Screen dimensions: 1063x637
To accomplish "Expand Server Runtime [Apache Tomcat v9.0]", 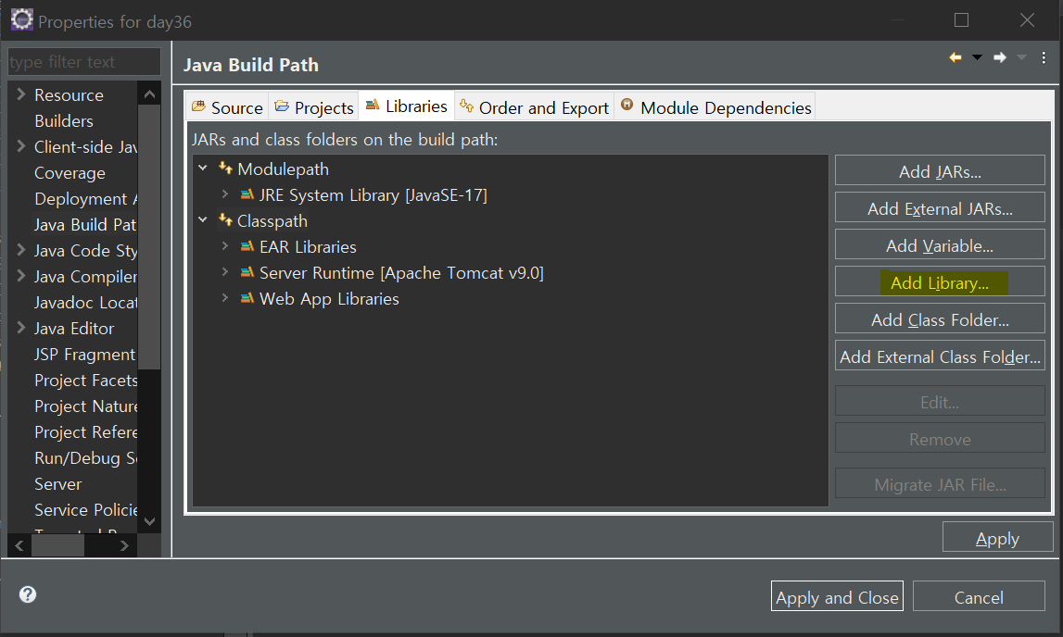I will (x=225, y=272).
